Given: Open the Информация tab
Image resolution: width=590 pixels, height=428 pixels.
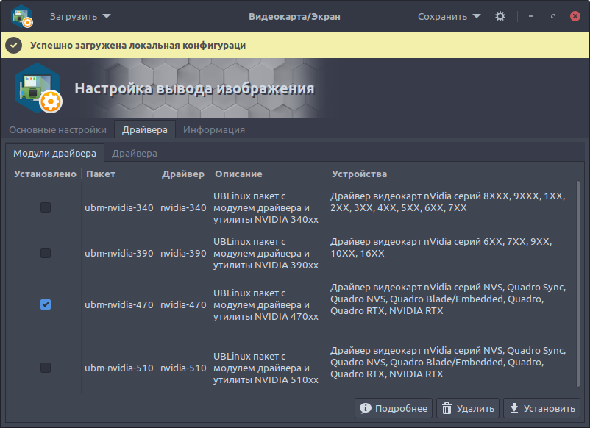Looking at the screenshot, I should pyautogui.click(x=214, y=130).
